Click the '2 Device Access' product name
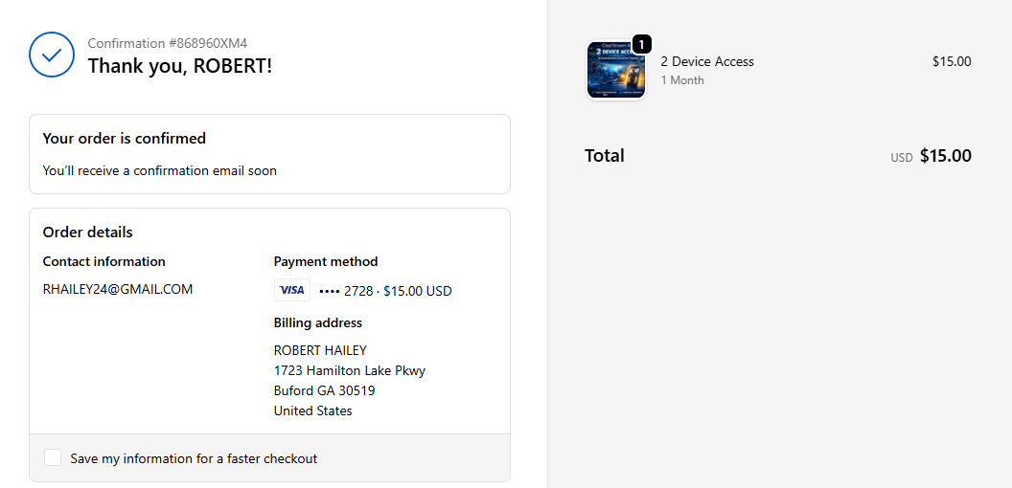The image size is (1012, 488). (x=707, y=61)
